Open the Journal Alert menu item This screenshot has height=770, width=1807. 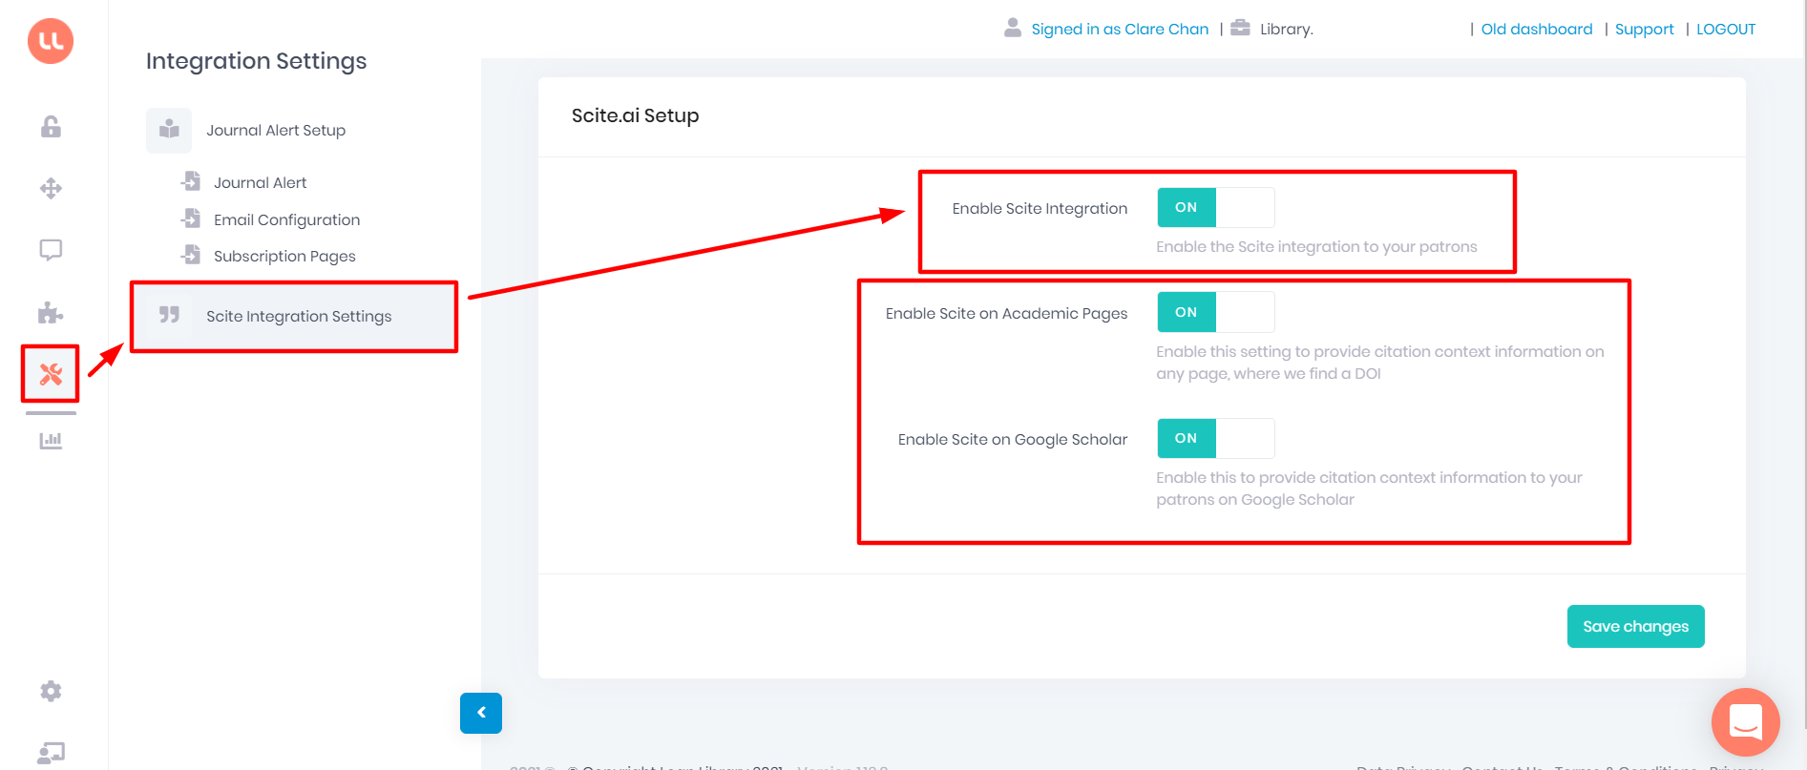coord(260,182)
